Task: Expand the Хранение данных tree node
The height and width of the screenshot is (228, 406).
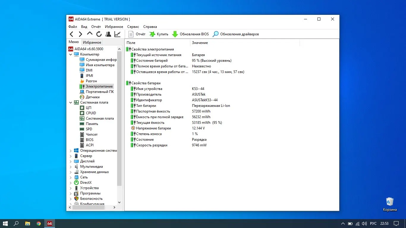Action: (71, 172)
